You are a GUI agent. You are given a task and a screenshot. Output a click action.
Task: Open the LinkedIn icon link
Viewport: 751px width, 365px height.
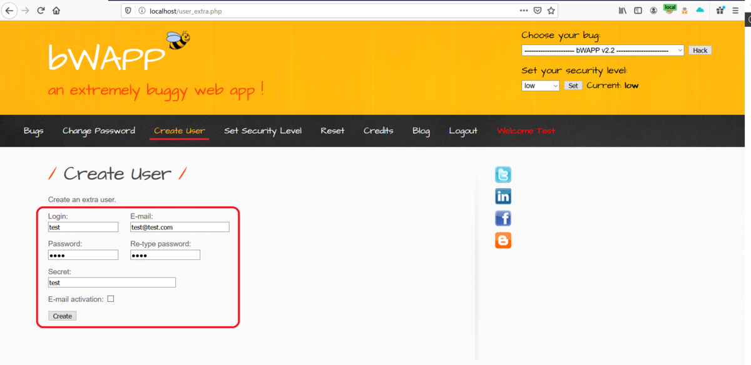(503, 196)
